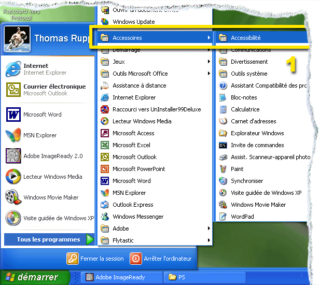The width and height of the screenshot is (319, 285).
Task: Click the Internet Explorer icon in pinned list
Action: point(13,69)
